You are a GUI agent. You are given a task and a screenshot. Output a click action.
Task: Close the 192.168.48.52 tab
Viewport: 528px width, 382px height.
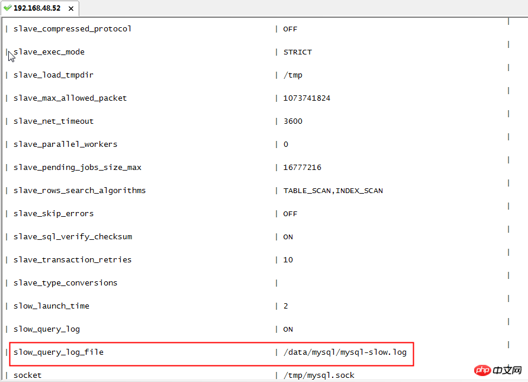point(70,8)
